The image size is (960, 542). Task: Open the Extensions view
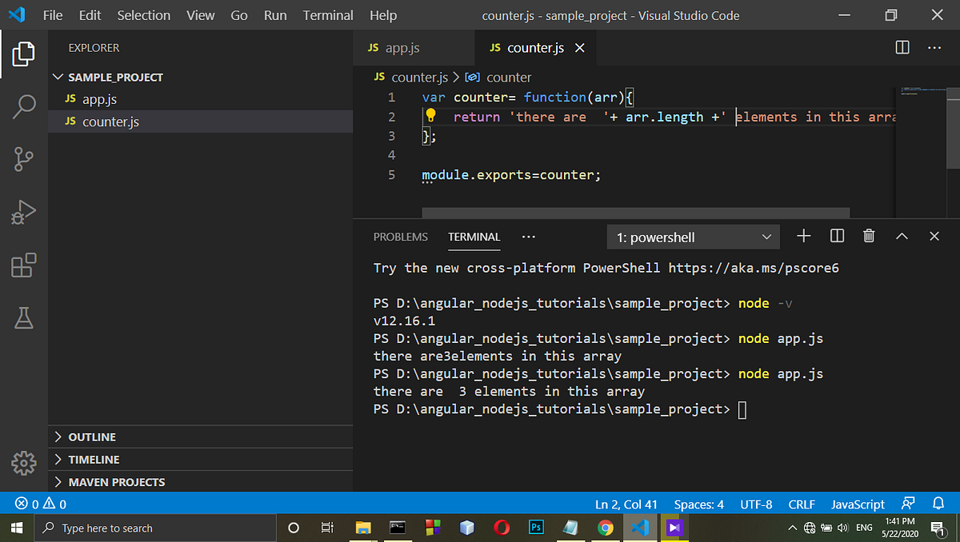tap(23, 265)
